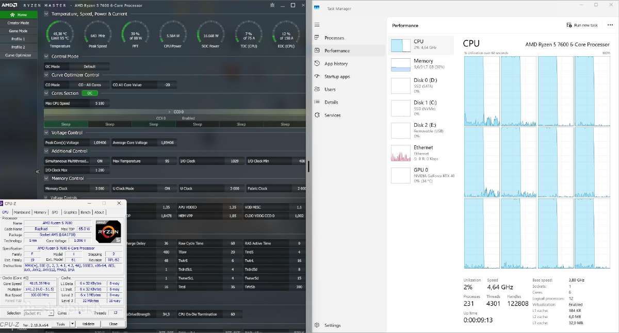The image size is (619, 333).
Task: Collapse the Control Mode section
Action: 46,56
